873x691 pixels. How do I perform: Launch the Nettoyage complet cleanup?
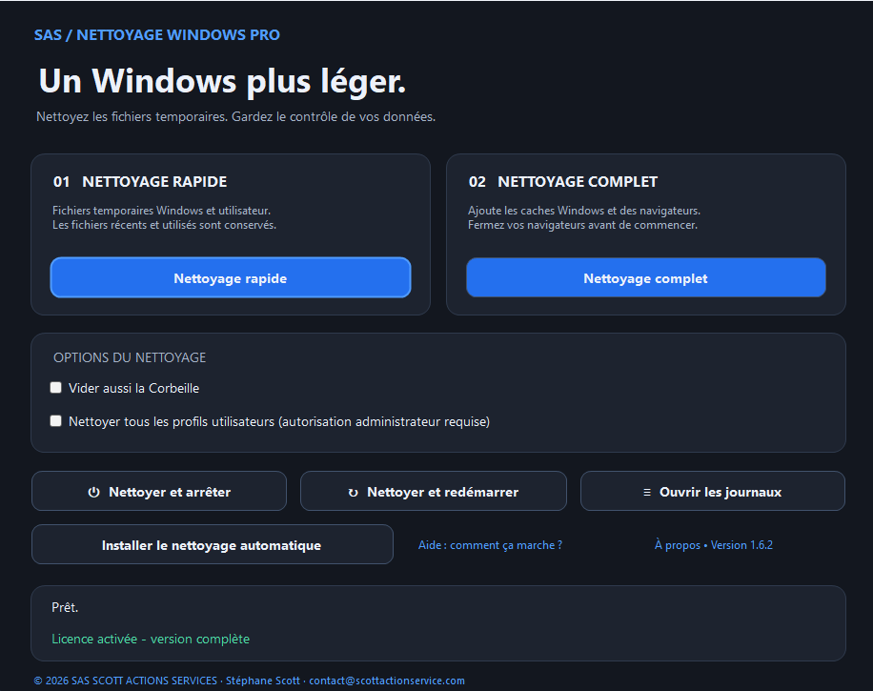point(646,277)
